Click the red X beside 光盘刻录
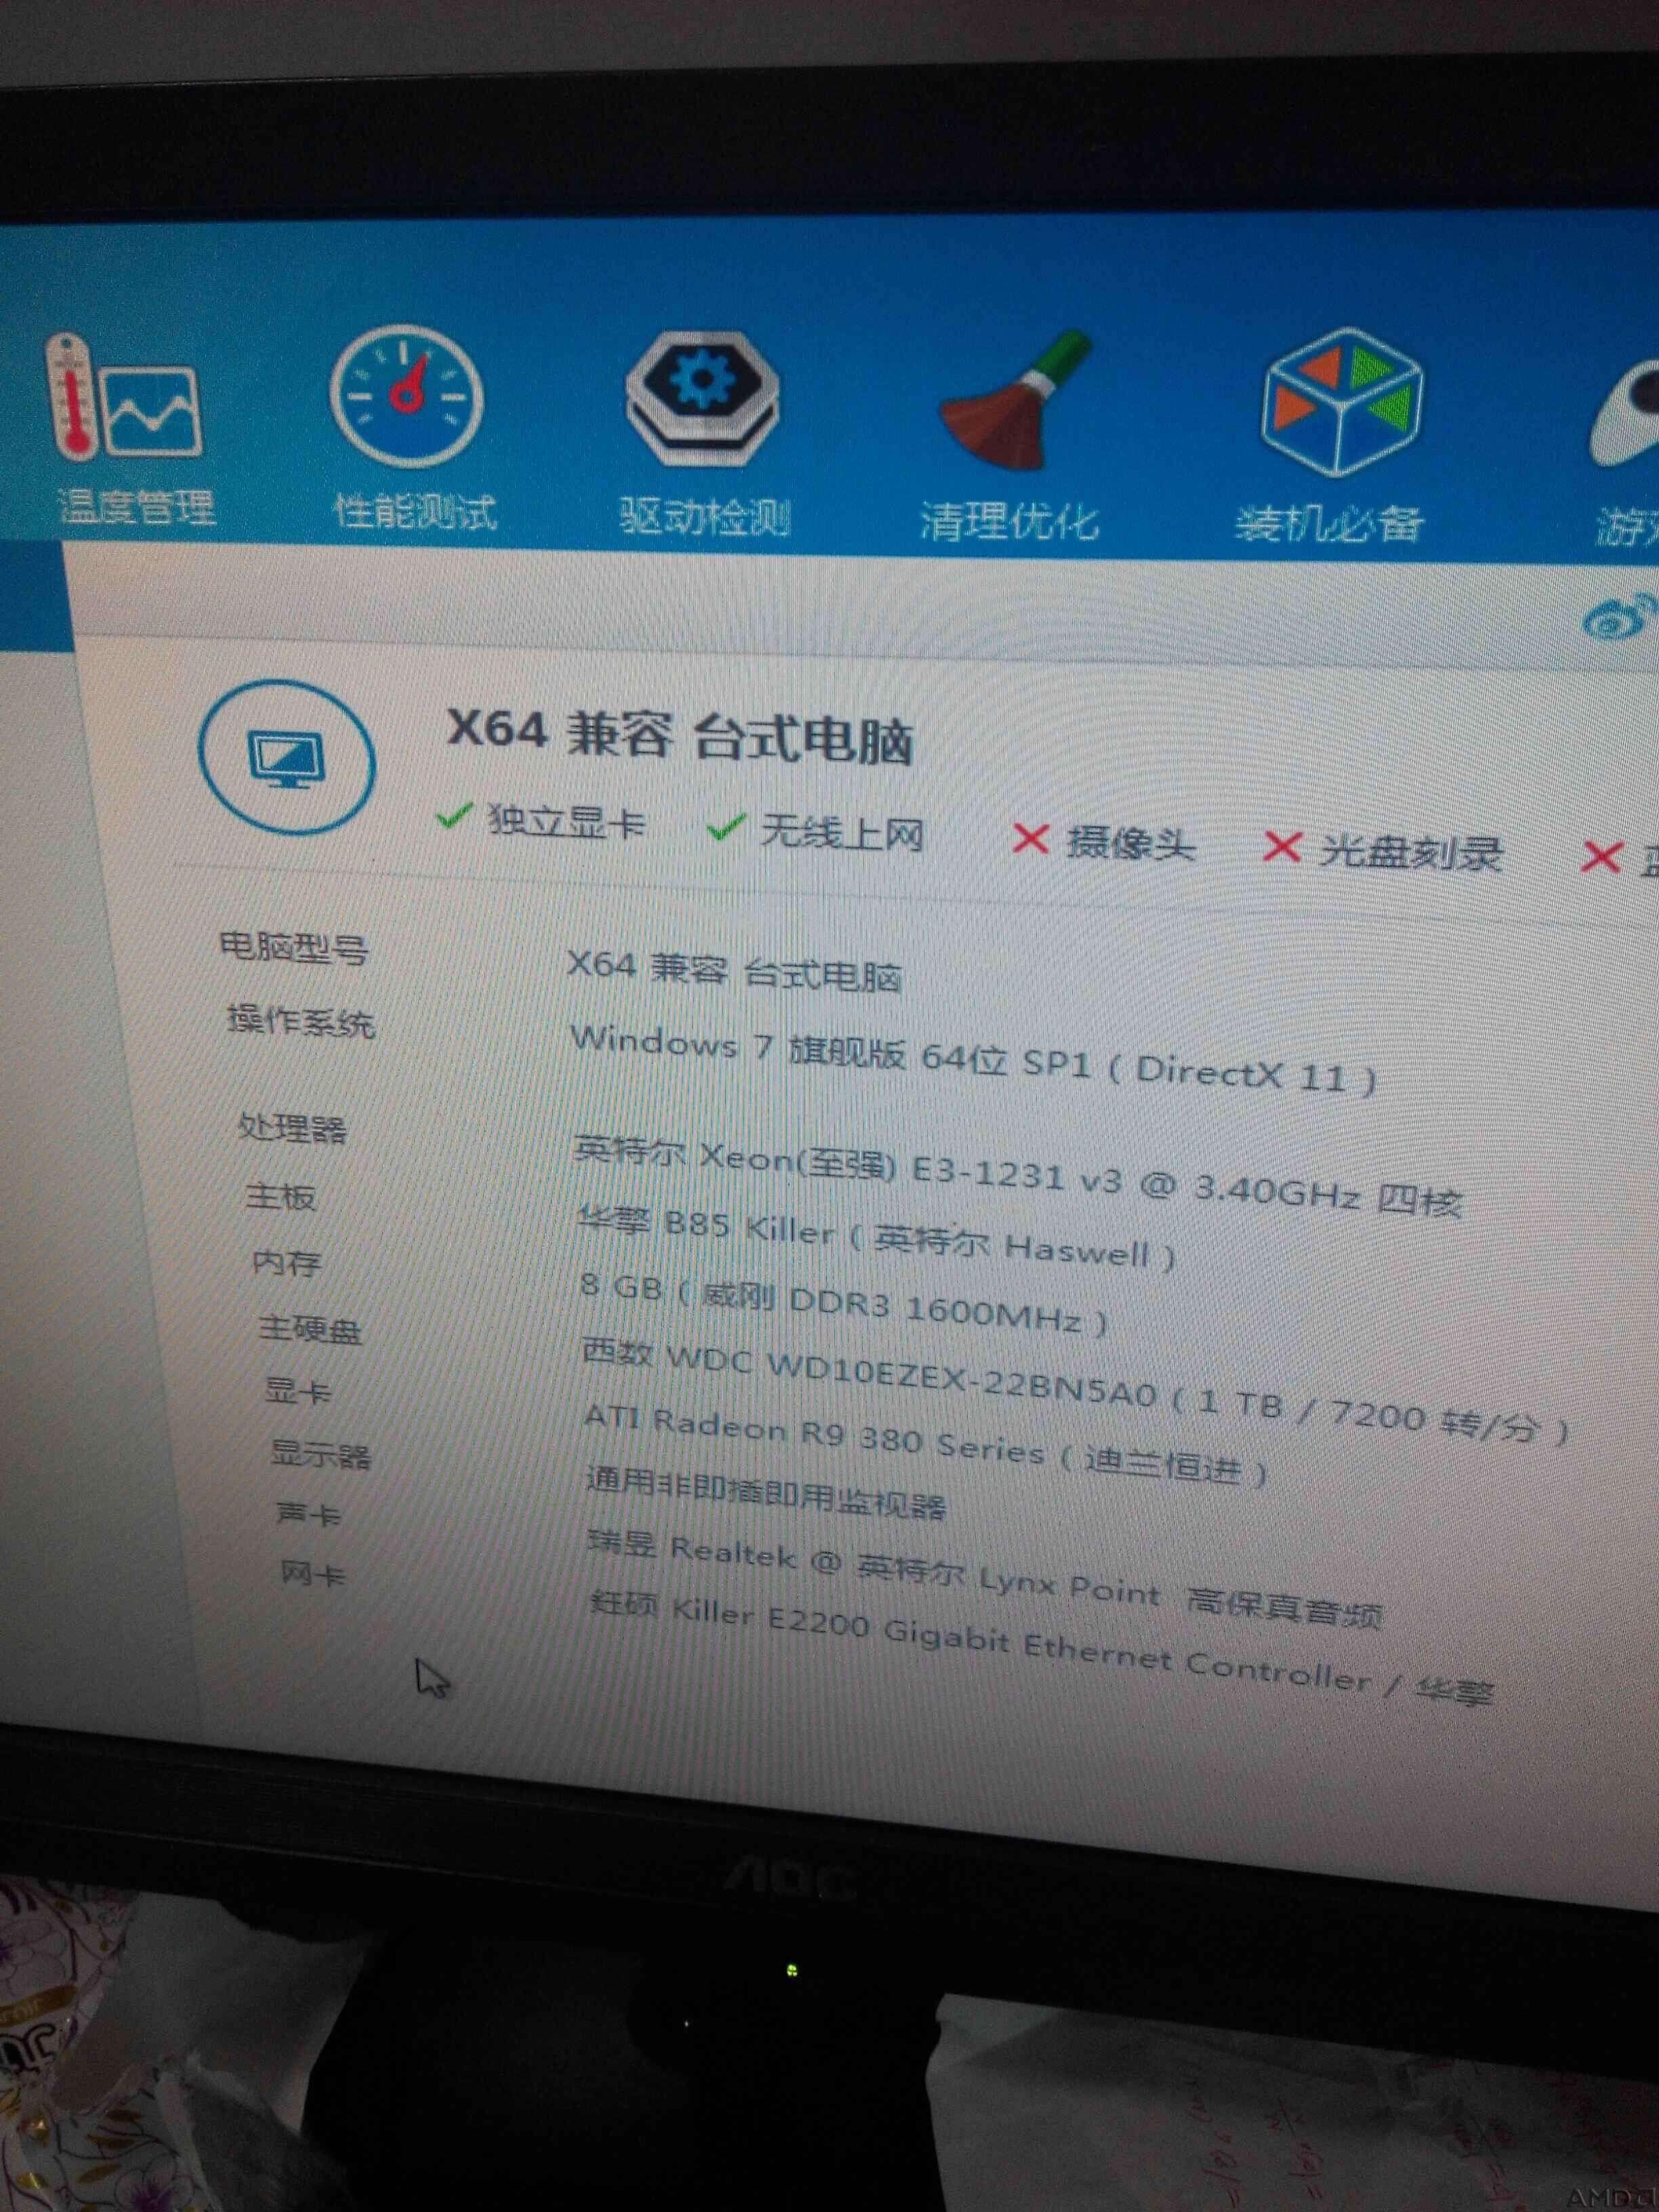Screen dimensions: 1659x2212 point(1281,848)
